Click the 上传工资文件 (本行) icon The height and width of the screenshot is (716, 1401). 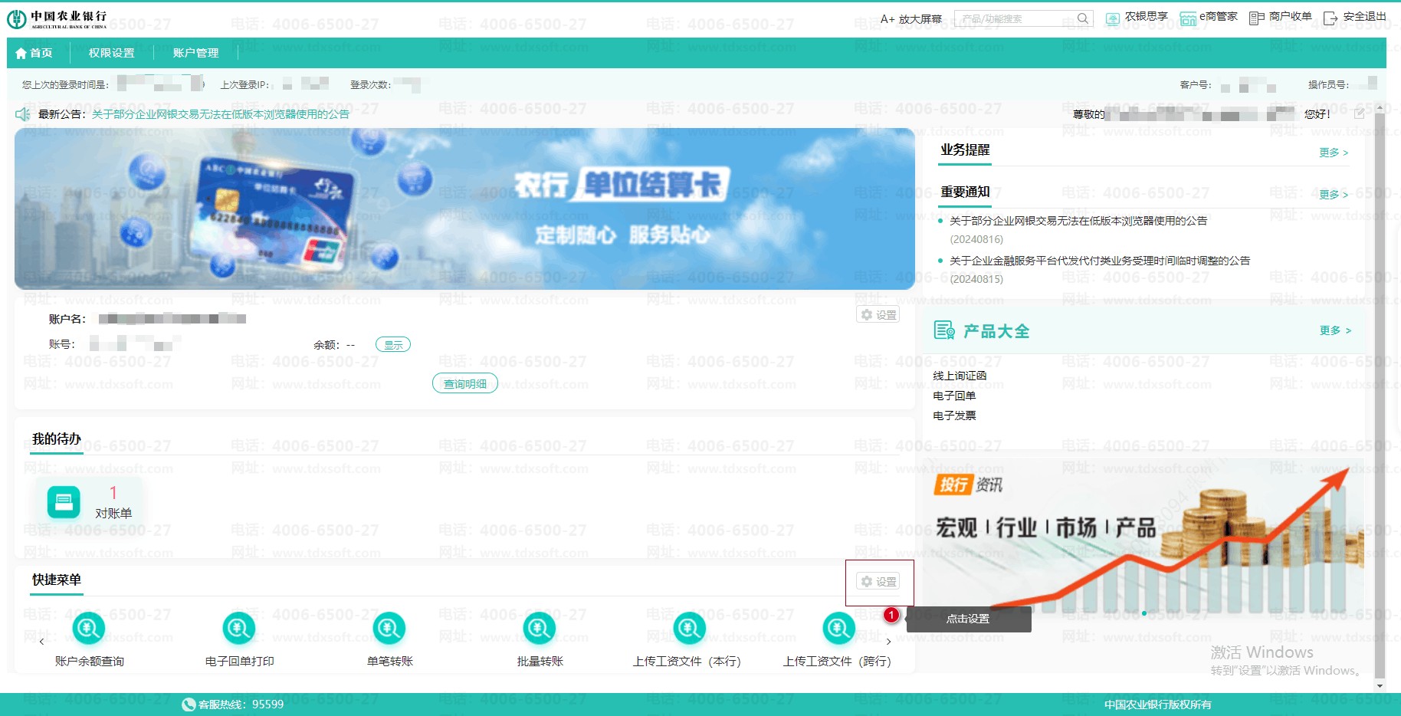(688, 629)
